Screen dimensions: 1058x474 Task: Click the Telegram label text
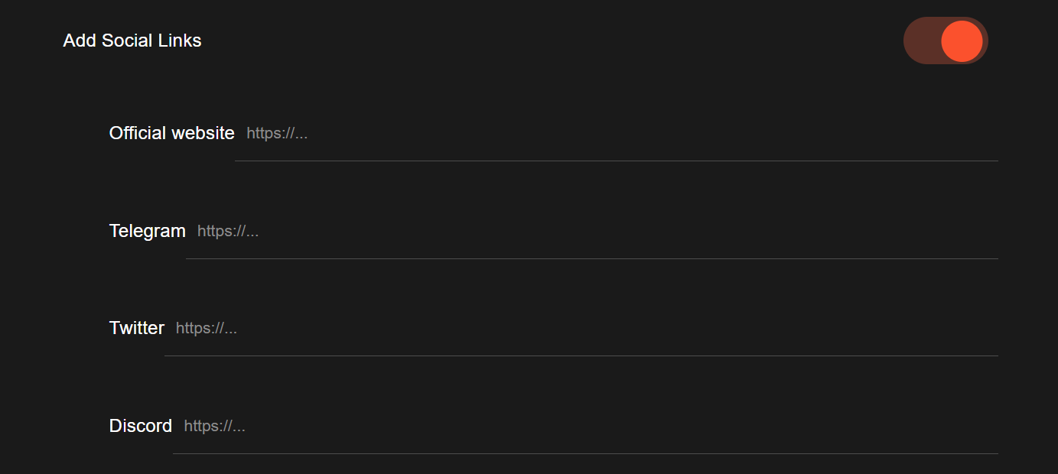click(x=147, y=231)
